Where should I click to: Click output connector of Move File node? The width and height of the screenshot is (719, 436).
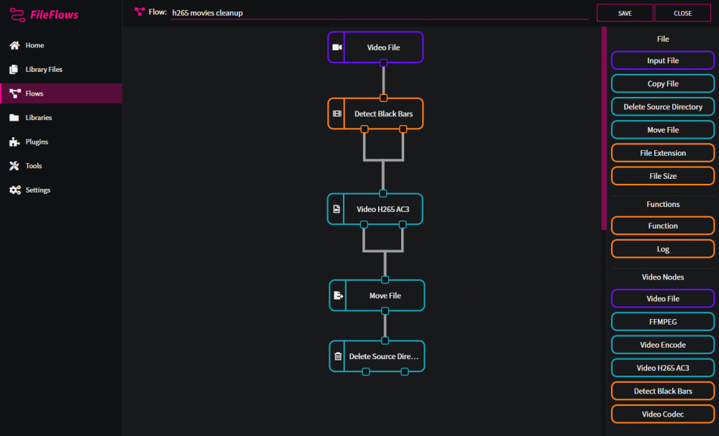coord(385,311)
